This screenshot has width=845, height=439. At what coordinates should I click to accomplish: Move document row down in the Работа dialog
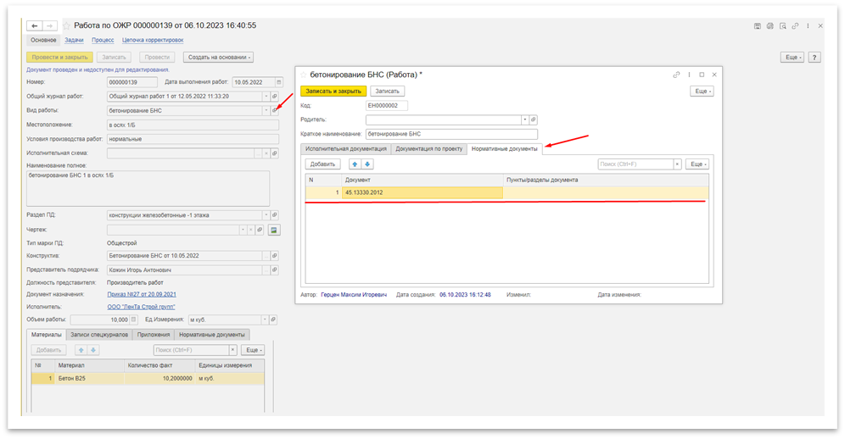coord(368,164)
